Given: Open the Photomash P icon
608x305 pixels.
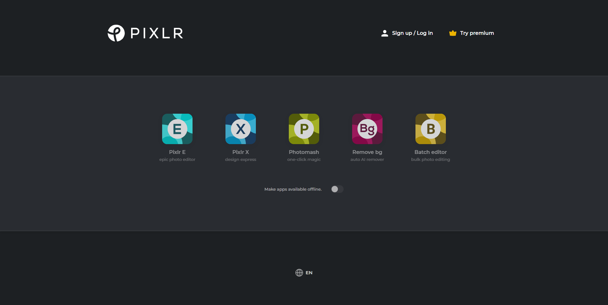Looking at the screenshot, I should coord(304,129).
